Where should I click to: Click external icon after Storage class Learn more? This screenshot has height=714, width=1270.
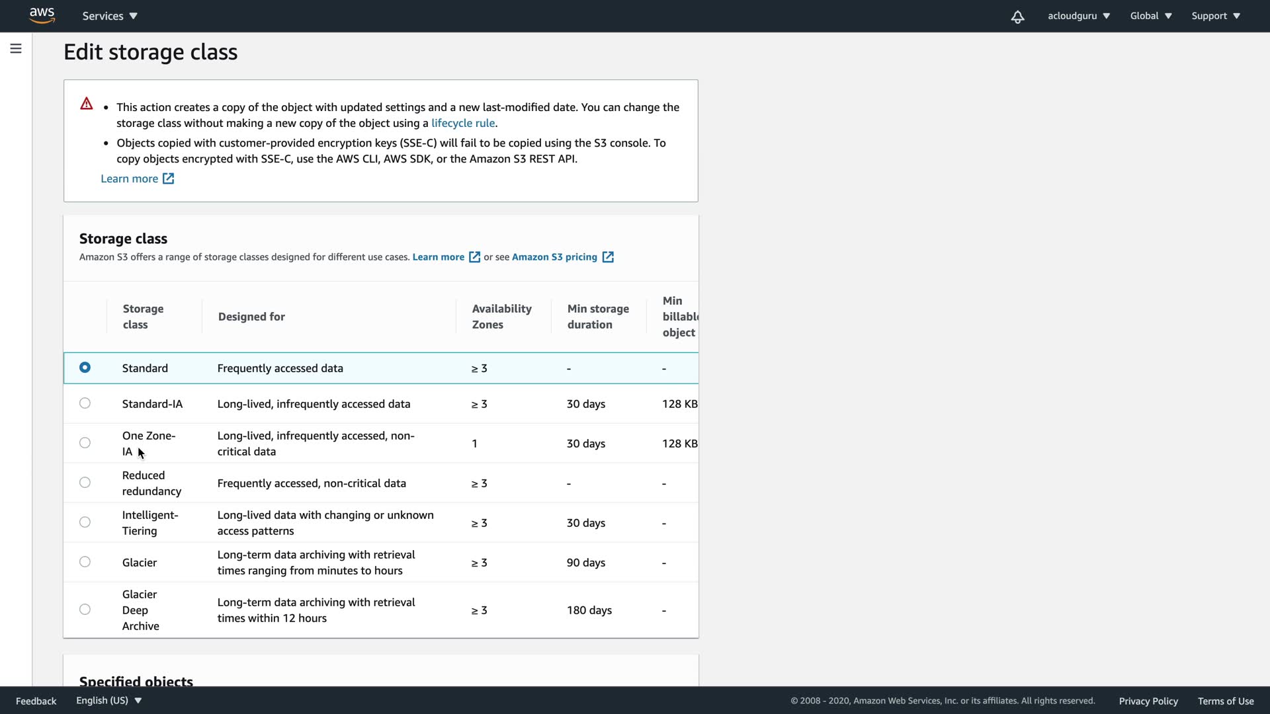coord(474,257)
